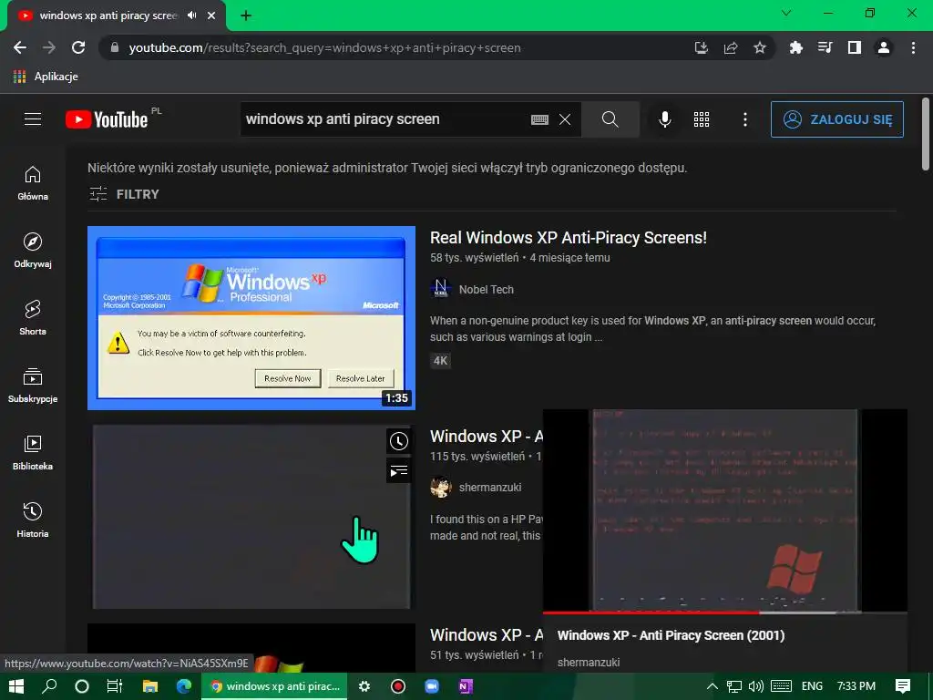Open Subskrypcje in the sidebar
This screenshot has width=933, height=700.
(33, 386)
